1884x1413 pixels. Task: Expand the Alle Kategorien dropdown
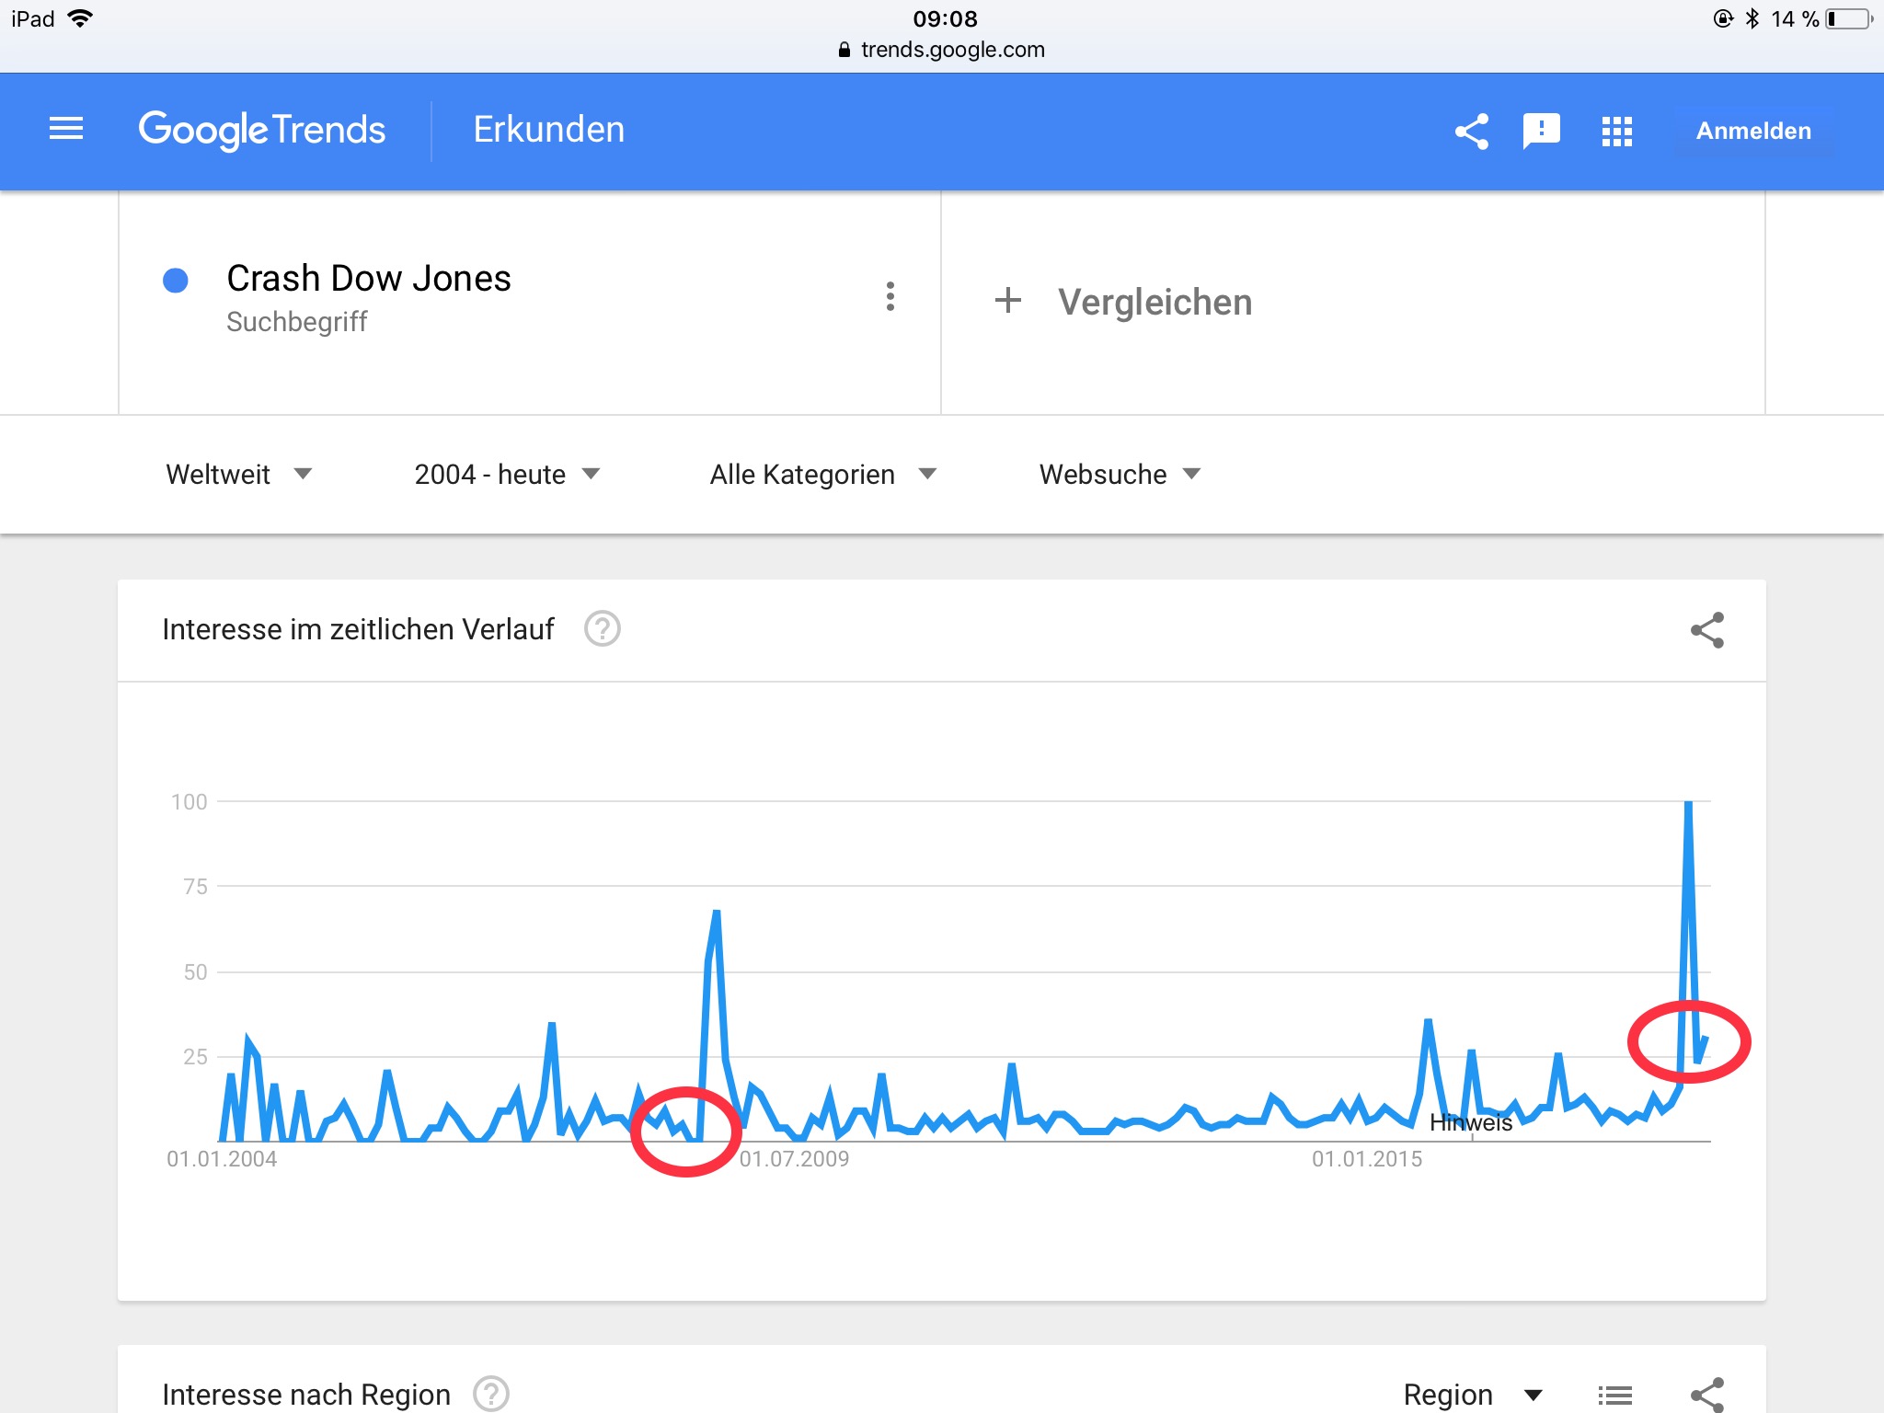822,475
